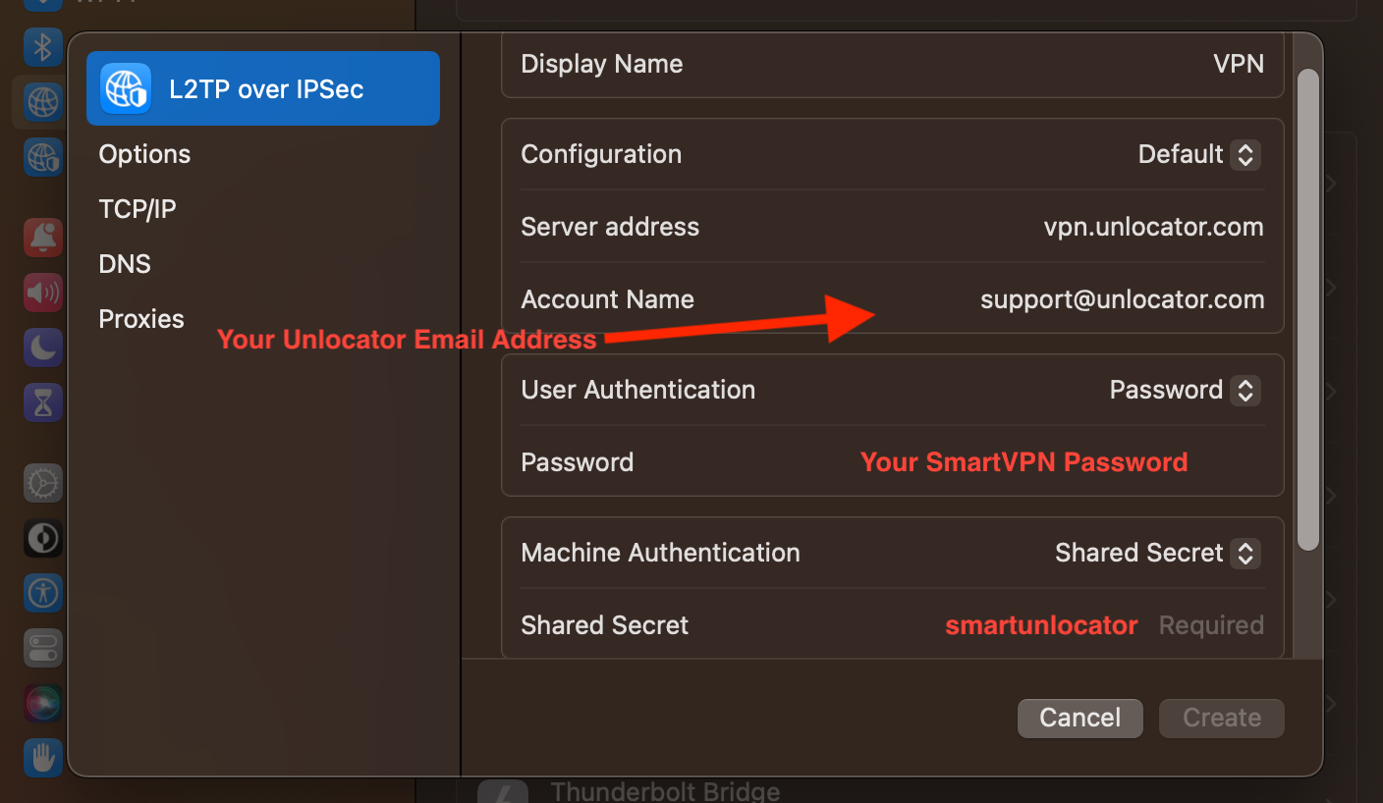Click the Display Name field with VPN
Image resolution: width=1383 pixels, height=803 pixels.
(893, 64)
